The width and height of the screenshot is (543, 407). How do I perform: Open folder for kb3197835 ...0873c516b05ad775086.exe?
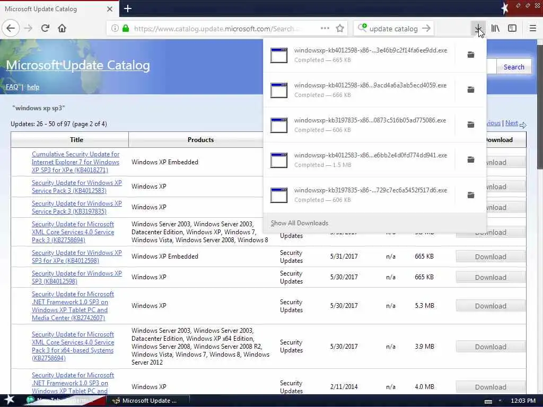[471, 125]
